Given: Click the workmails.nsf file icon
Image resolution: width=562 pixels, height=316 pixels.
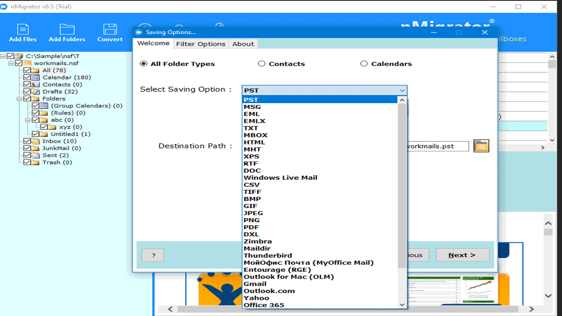Looking at the screenshot, I should coord(27,63).
